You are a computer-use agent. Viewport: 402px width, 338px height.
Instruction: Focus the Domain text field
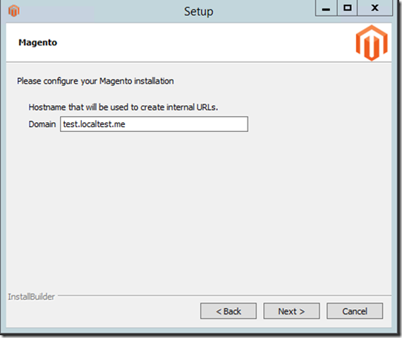[x=154, y=124]
